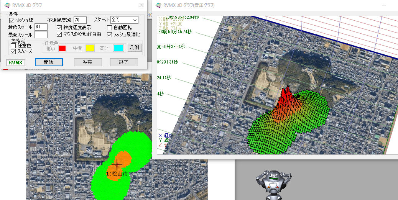398x200 pixels.
Task: Disable the メッシュ最適化 checkbox
Action: (x=110, y=34)
